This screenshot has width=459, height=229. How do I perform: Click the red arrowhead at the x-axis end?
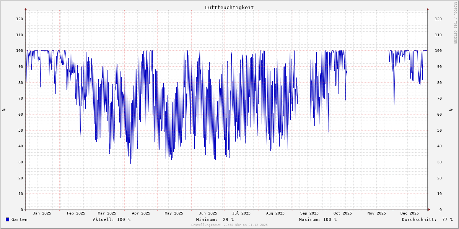pyautogui.click(x=429, y=210)
